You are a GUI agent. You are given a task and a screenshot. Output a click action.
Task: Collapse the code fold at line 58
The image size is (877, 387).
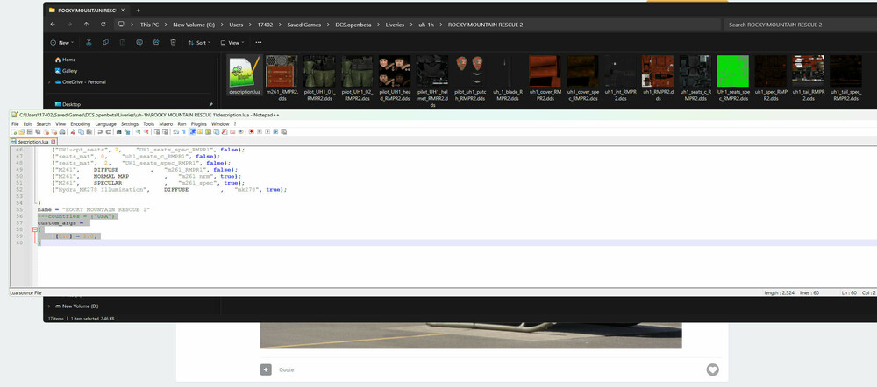(35, 229)
